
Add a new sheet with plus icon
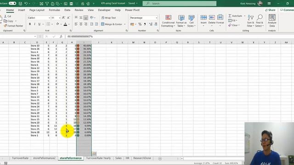click(x=160, y=159)
